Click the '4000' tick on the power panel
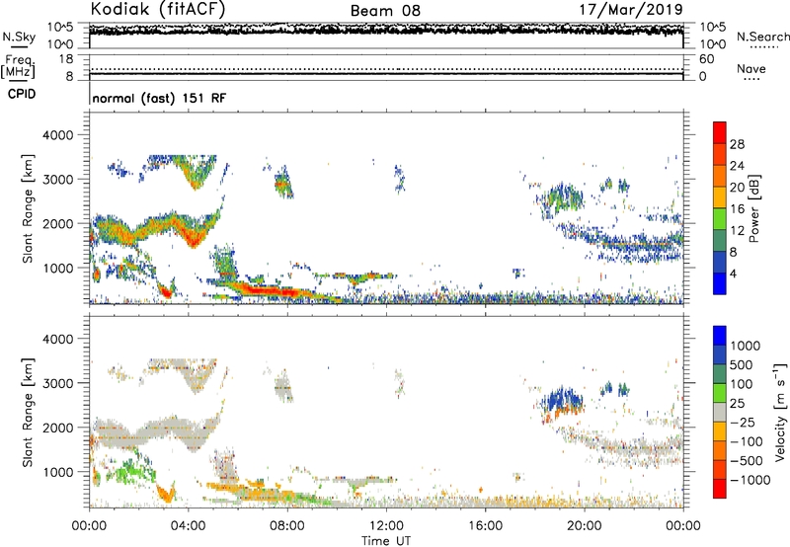Screen dimensions: 790x547 pos(58,135)
